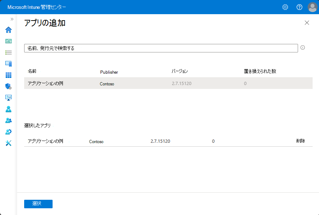Expand the left navigation sidebar

(12, 19)
